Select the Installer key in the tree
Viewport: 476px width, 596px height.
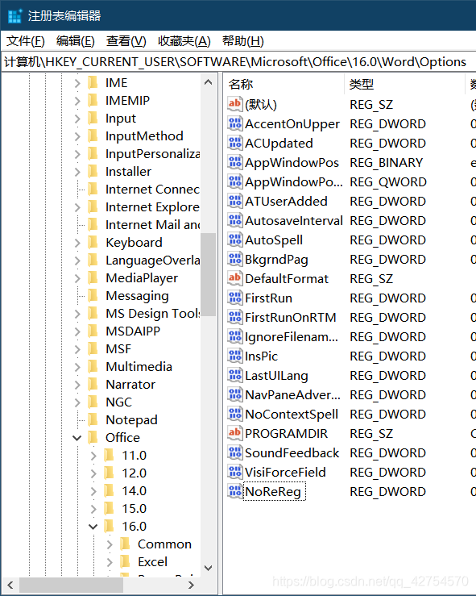[x=128, y=172]
